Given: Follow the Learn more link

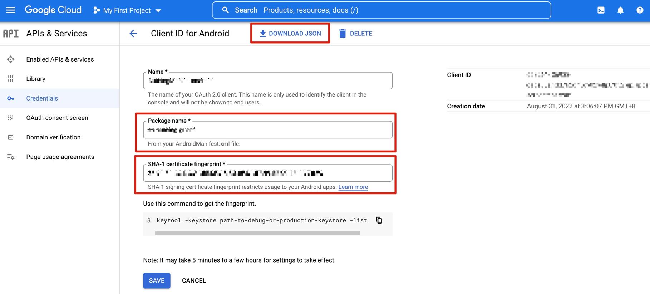Looking at the screenshot, I should coord(353,187).
